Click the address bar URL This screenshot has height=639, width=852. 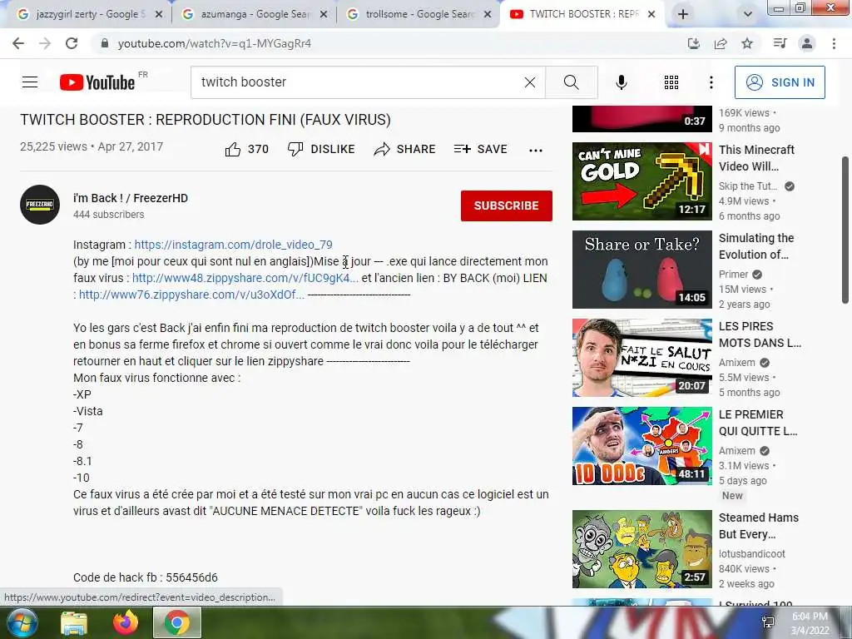tap(215, 43)
